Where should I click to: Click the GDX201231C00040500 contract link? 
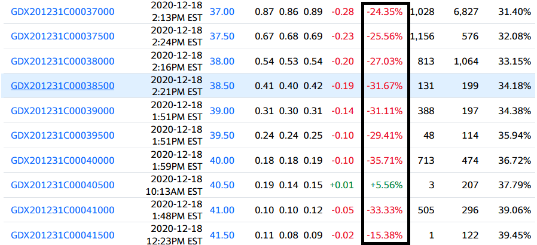click(62, 185)
